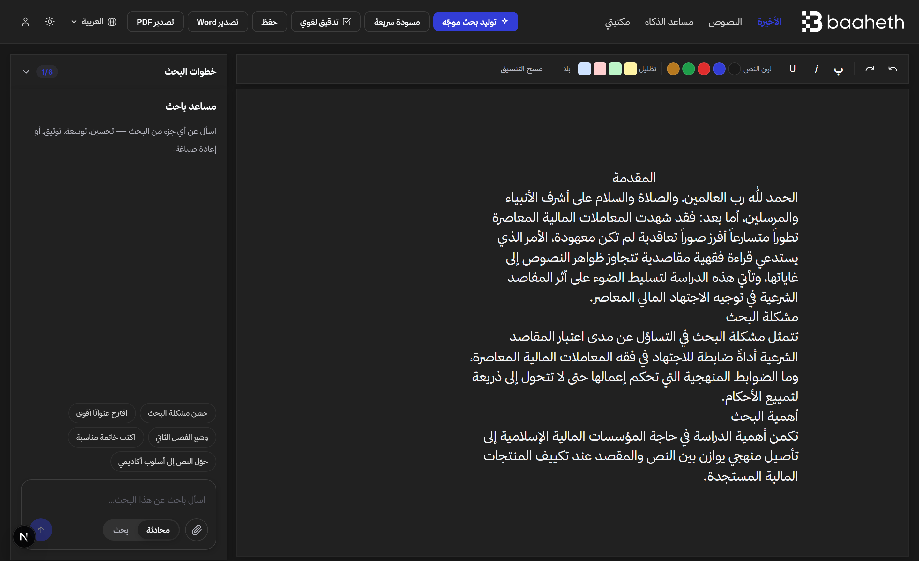Viewport: 919px width, 561px height.
Task: Click the مساعد باحث panel title
Action: (x=191, y=106)
